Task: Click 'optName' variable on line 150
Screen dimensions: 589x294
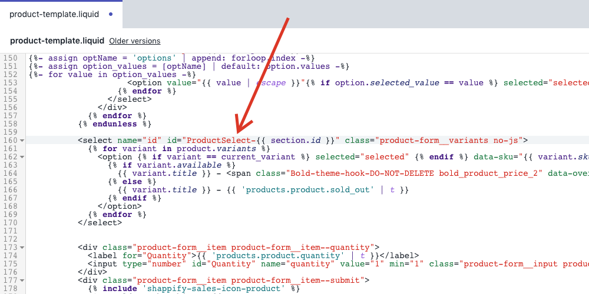Action: 100,58
